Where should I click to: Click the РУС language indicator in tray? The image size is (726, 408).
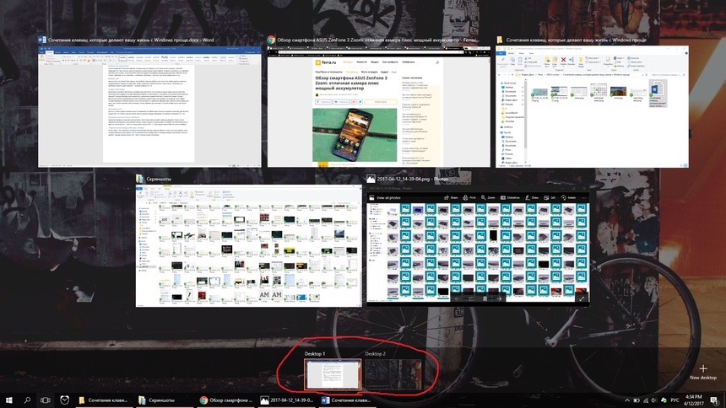(x=674, y=400)
